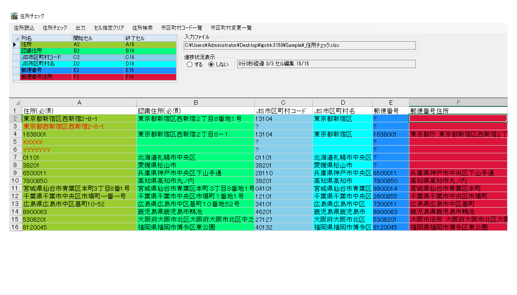The width and height of the screenshot is (517, 295).
Task: Click the 出力 menu item
Action: (80, 28)
